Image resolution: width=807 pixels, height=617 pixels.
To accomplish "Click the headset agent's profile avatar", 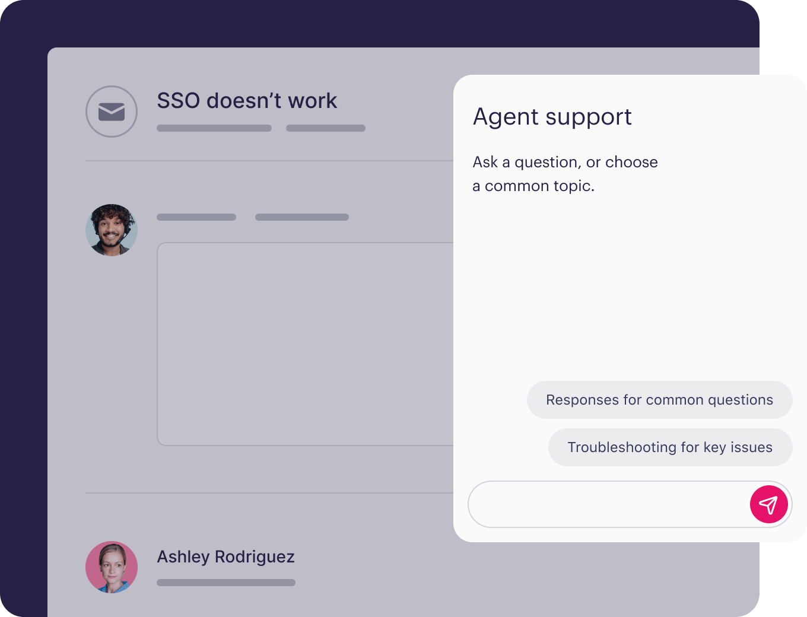I will click(x=112, y=230).
